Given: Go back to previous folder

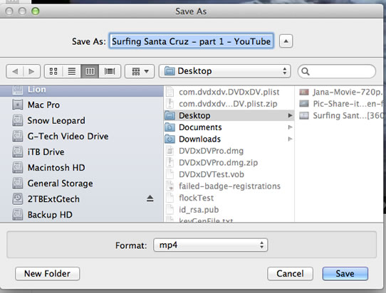Looking at the screenshot, I should coord(15,71).
